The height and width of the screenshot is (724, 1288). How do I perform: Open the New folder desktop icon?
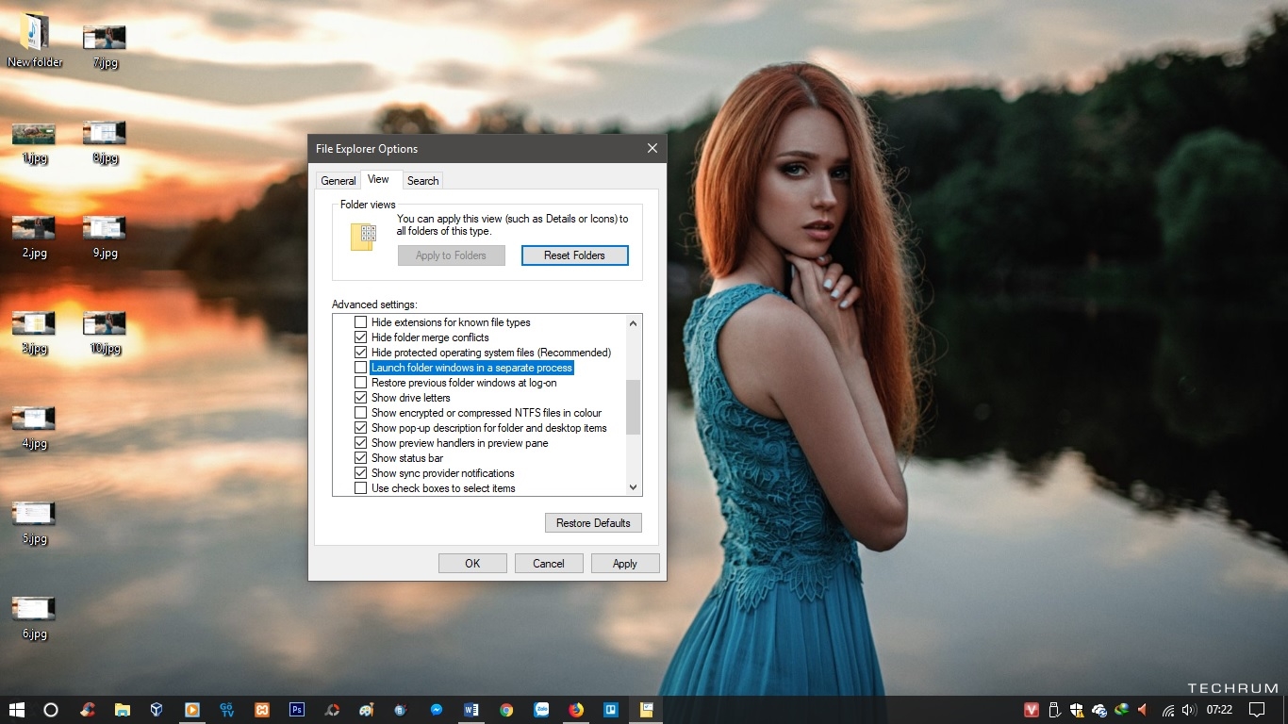(x=35, y=40)
